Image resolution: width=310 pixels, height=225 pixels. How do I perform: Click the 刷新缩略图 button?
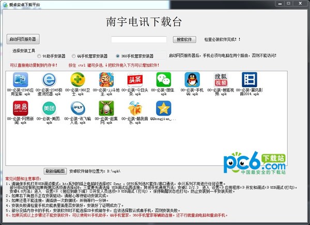point(55,171)
